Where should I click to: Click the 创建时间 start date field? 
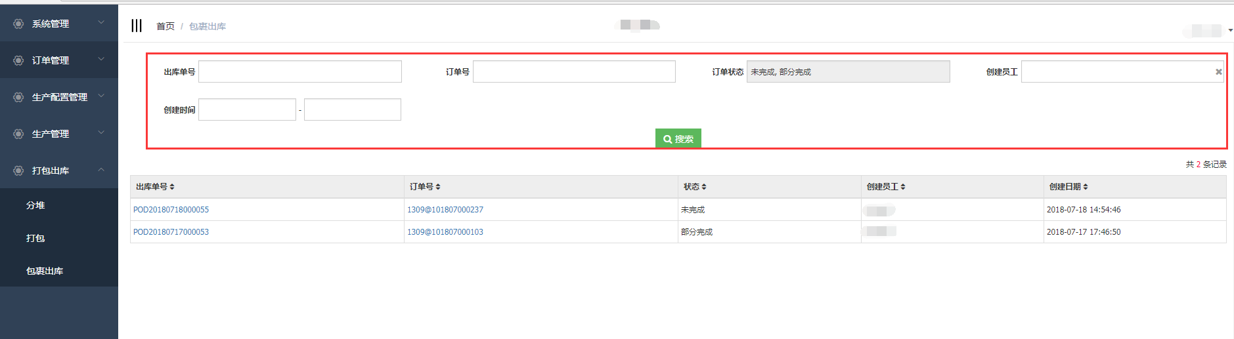[247, 110]
